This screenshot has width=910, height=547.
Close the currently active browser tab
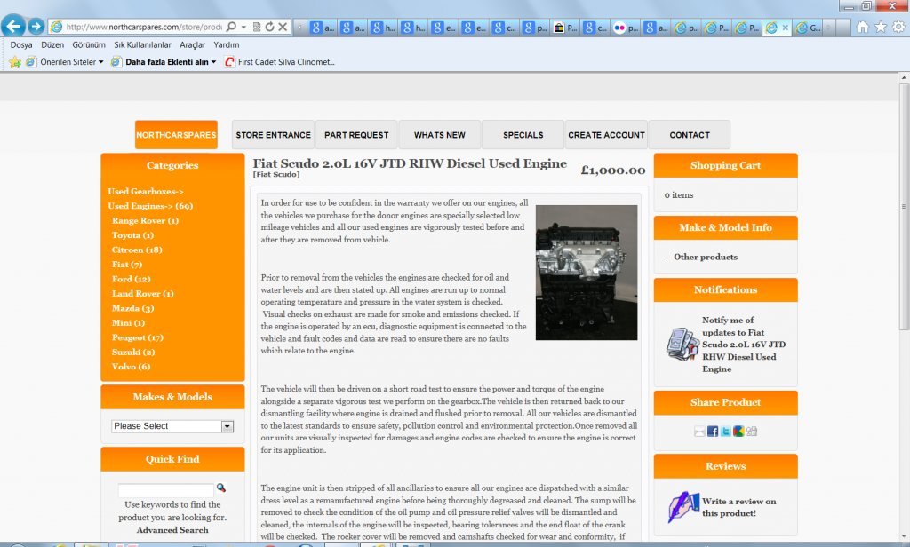pos(786,28)
